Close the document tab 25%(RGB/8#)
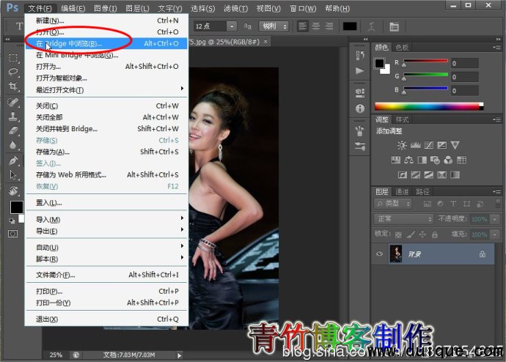The height and width of the screenshot is (362, 506). click(x=265, y=42)
